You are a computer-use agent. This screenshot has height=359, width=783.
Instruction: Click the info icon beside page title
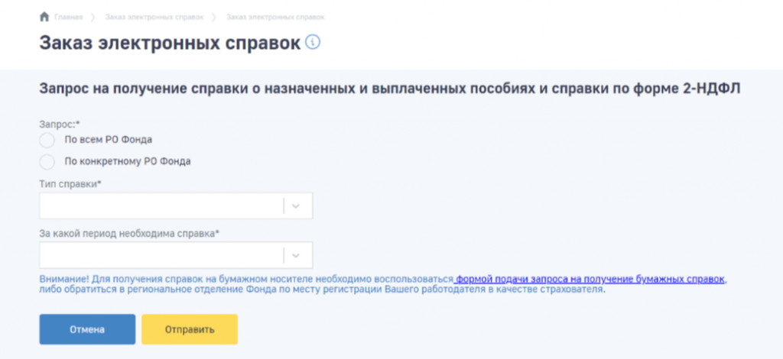[x=312, y=42]
